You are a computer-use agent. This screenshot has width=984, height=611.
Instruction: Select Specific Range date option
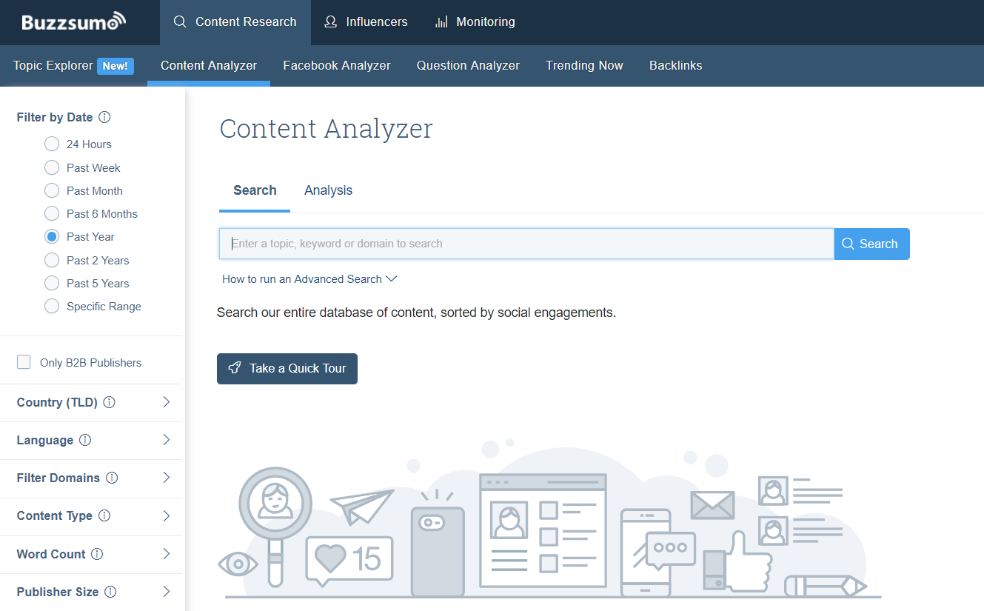[52, 306]
